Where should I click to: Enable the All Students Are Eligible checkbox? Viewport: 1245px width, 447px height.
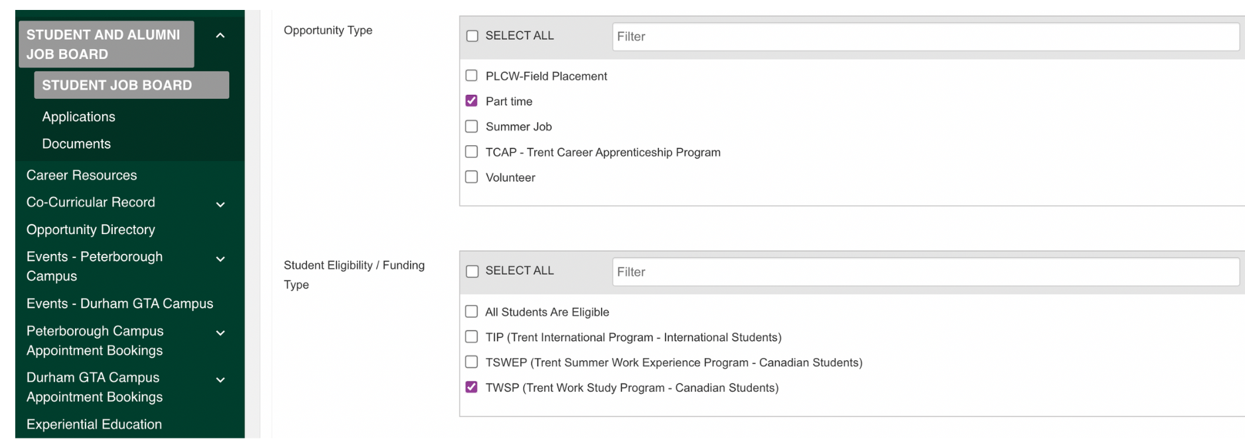[x=471, y=311]
